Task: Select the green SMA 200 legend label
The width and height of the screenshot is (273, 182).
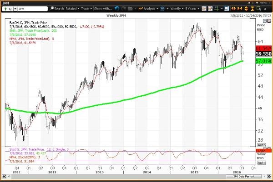Action: (33, 30)
